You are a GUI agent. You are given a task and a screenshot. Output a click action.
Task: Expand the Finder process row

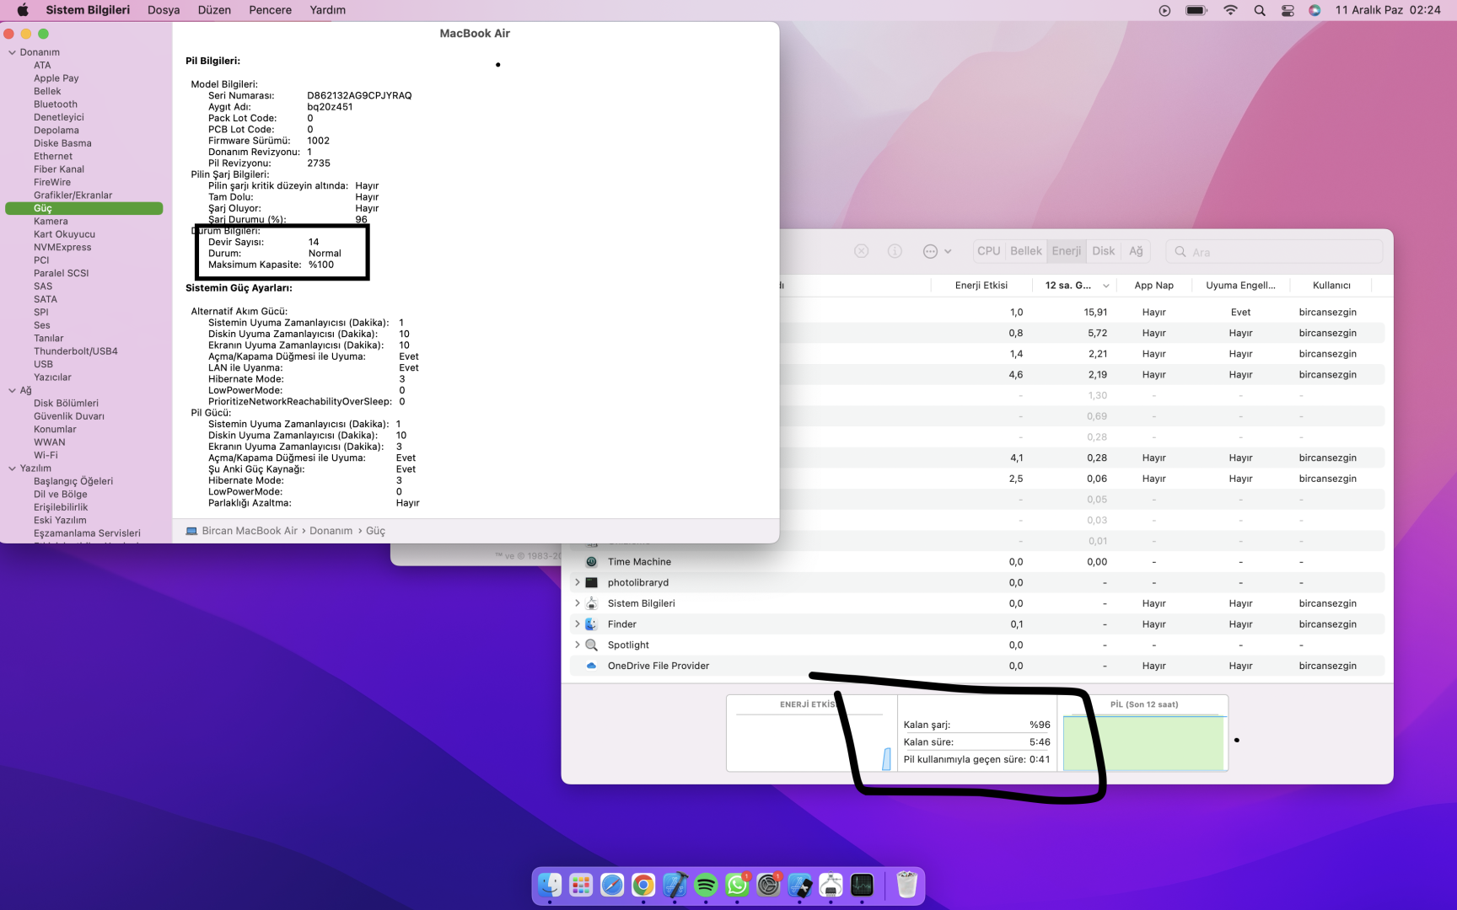578,624
